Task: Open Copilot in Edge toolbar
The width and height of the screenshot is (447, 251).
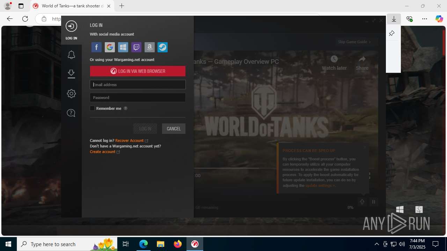Action: (x=439, y=19)
